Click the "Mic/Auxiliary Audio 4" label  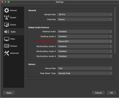tap(46, 56)
